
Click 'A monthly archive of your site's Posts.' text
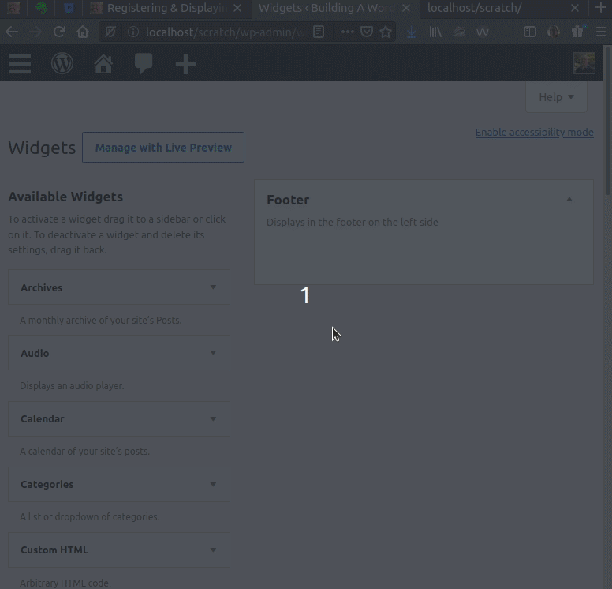point(101,321)
